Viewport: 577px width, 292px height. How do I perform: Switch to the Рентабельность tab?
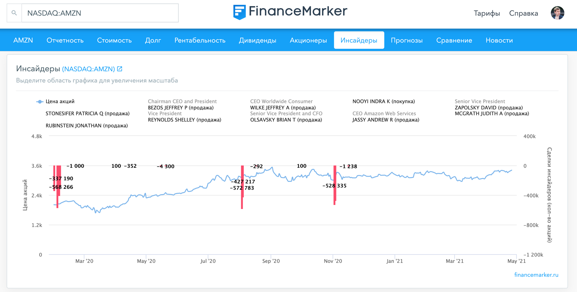(200, 40)
